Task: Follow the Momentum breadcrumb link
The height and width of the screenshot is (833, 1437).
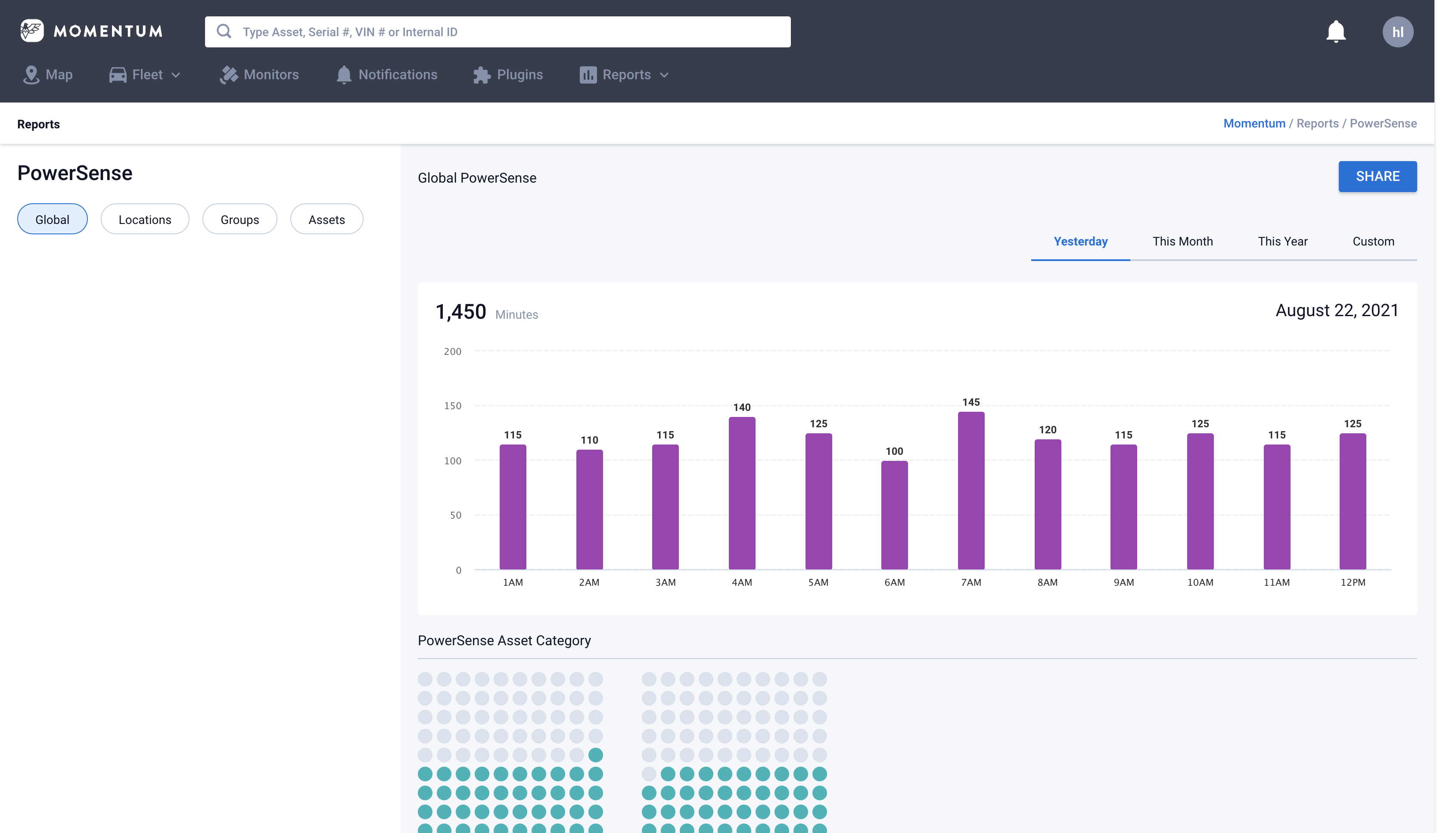Action: pos(1254,124)
